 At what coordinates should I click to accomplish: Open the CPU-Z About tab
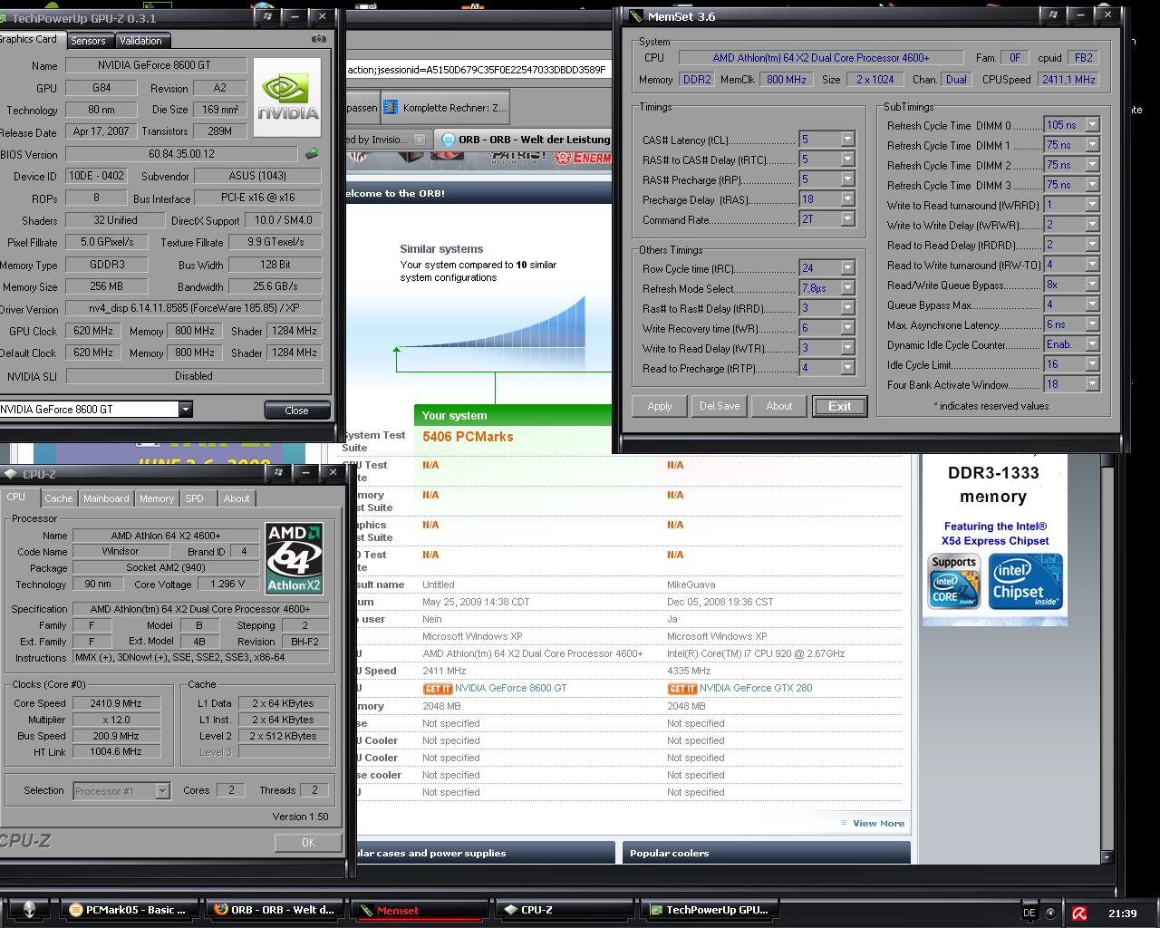[x=237, y=498]
